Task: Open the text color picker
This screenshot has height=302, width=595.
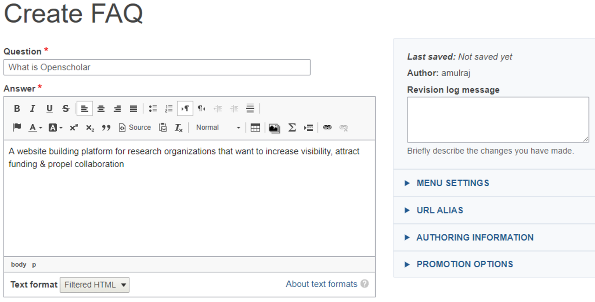Action: pyautogui.click(x=35, y=128)
